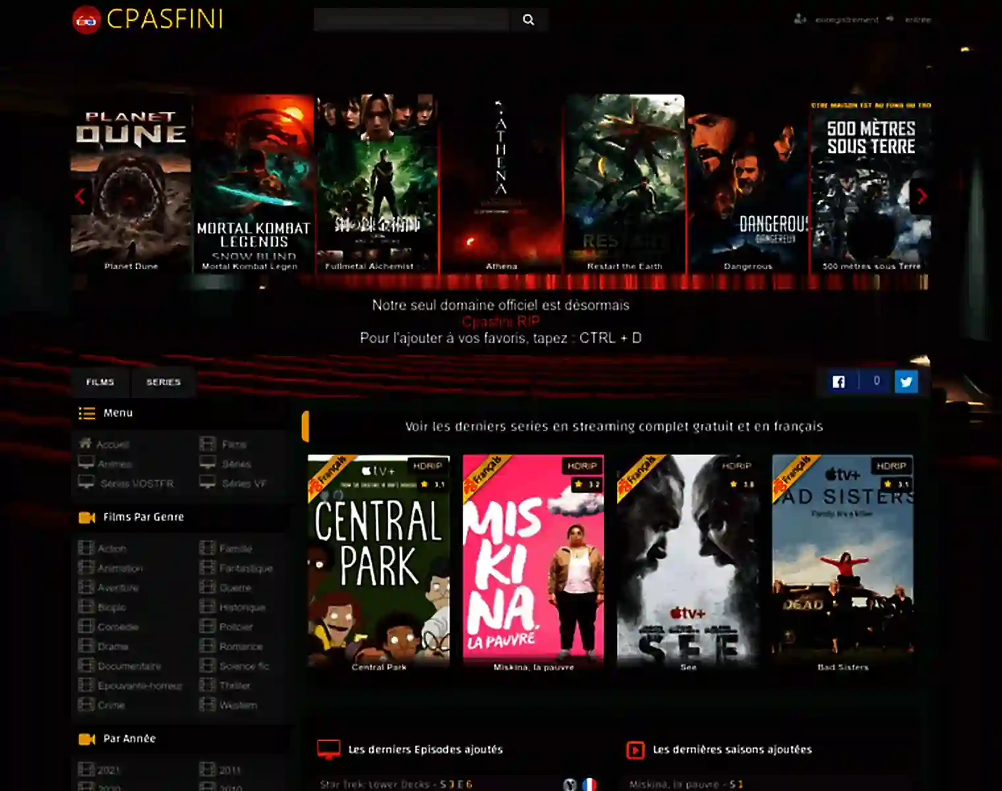Click film icon next to Epouvante-horreur

click(86, 686)
